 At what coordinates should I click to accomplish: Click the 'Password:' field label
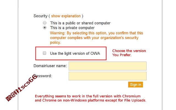43,76
